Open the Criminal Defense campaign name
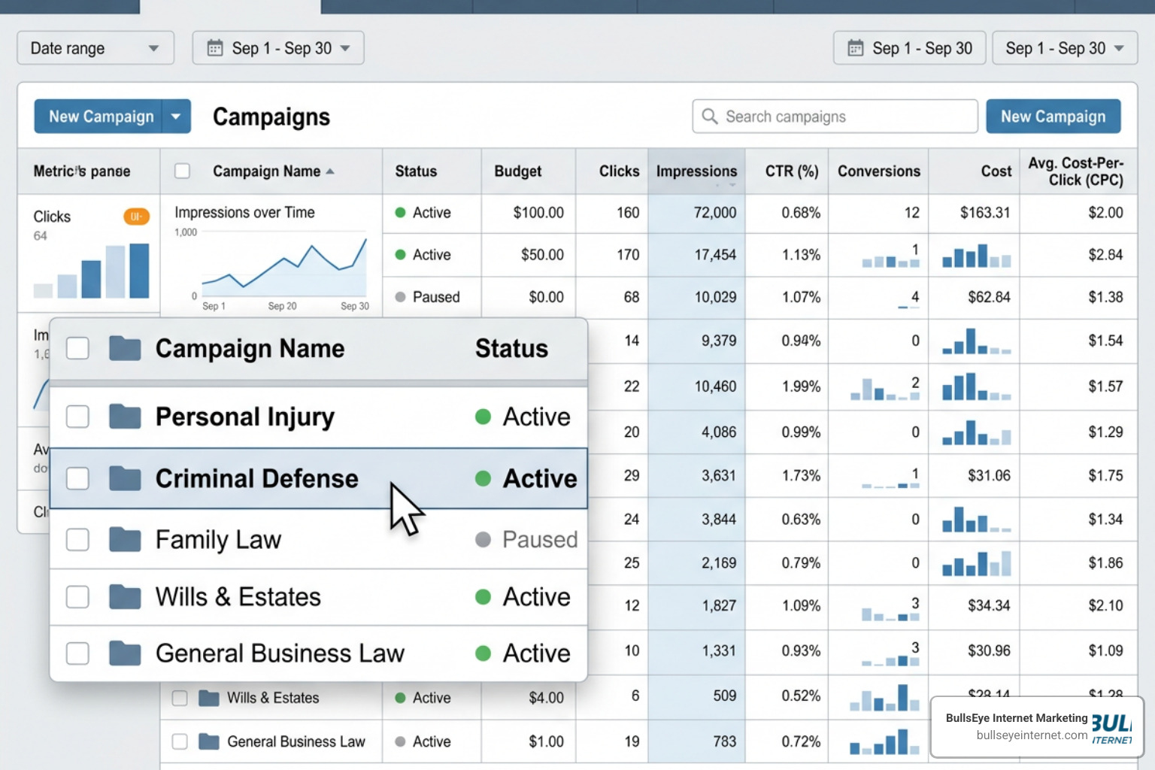1155x770 pixels. tap(257, 478)
